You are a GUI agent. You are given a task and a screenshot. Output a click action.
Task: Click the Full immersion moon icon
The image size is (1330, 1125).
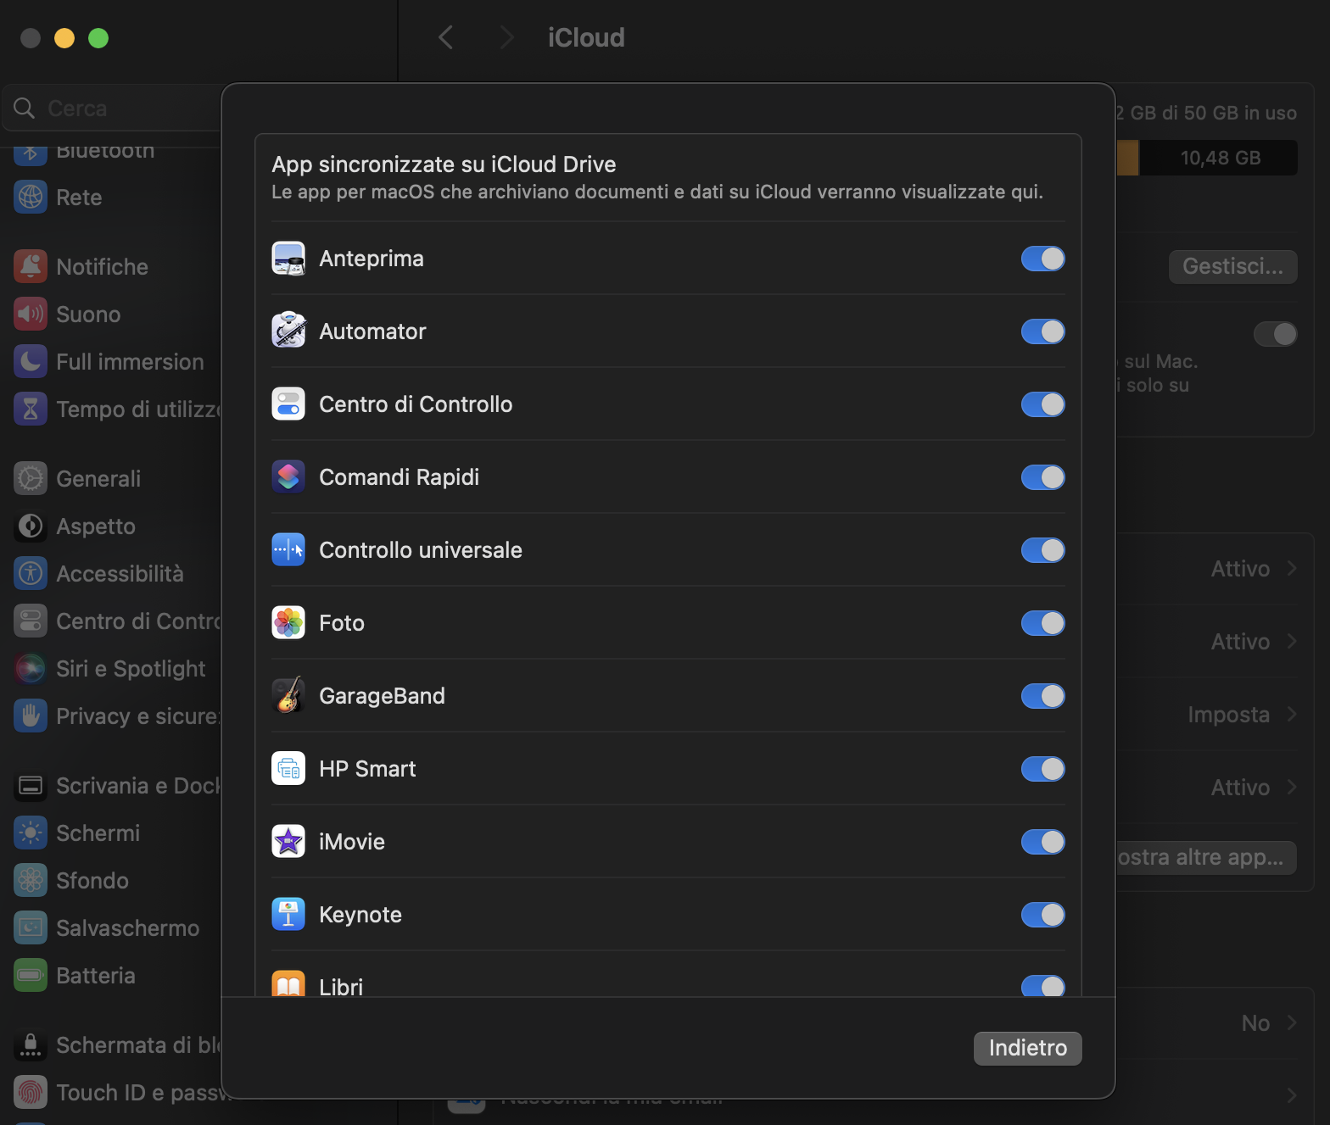pyautogui.click(x=31, y=362)
